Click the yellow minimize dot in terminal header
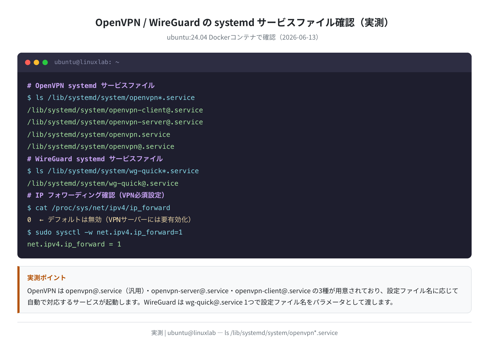The height and width of the screenshot is (348, 489). click(x=36, y=62)
